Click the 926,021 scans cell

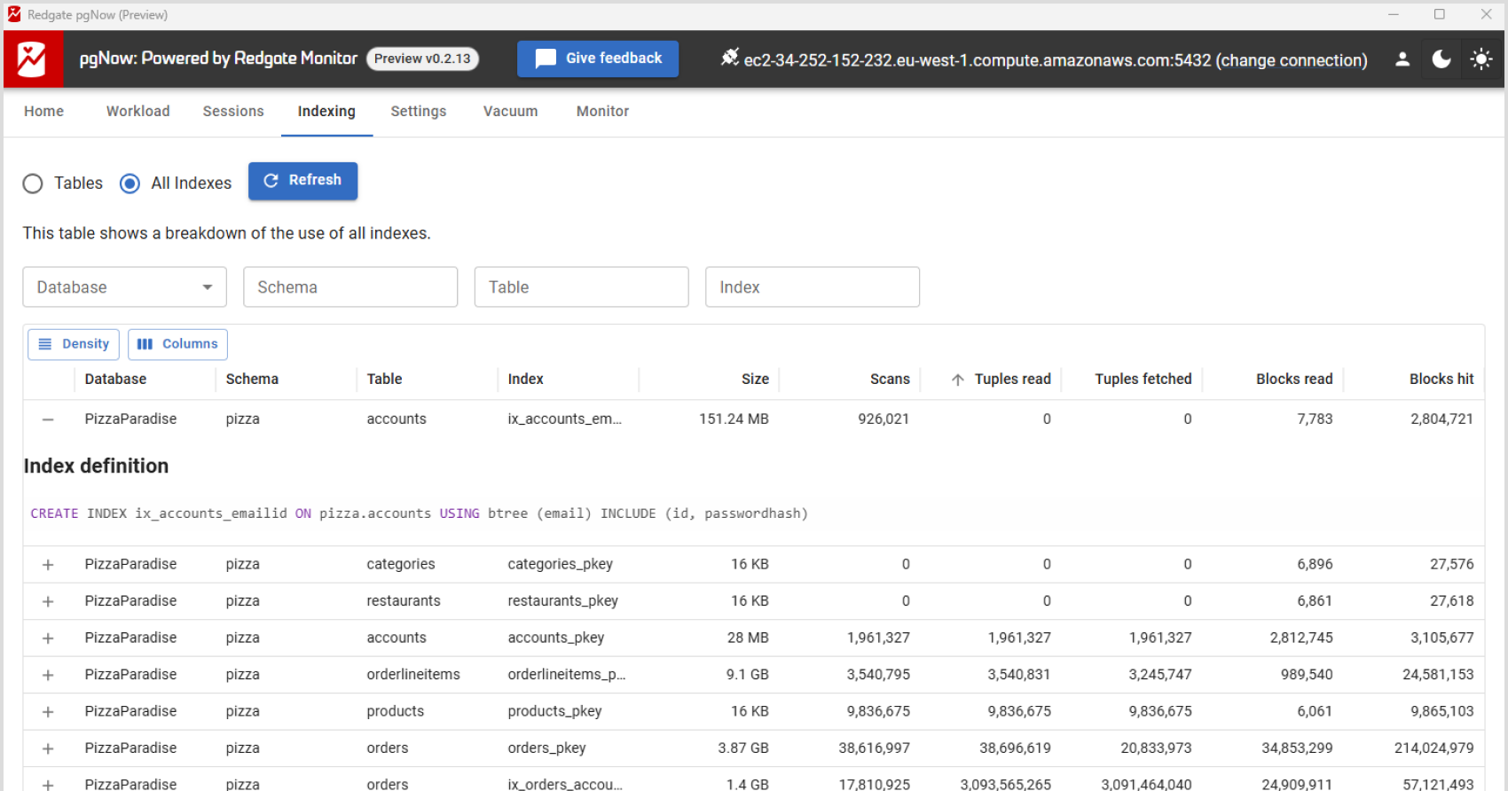click(x=884, y=419)
